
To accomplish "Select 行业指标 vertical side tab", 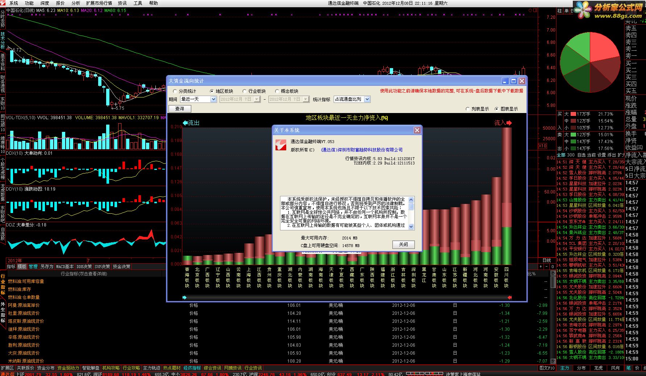I will (x=3, y=284).
